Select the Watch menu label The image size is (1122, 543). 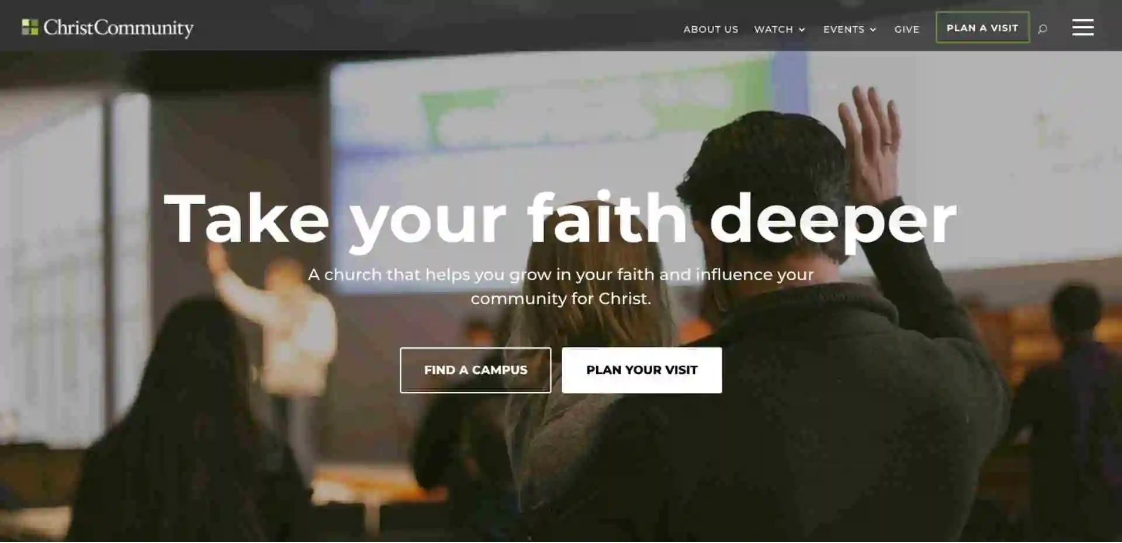click(x=773, y=29)
